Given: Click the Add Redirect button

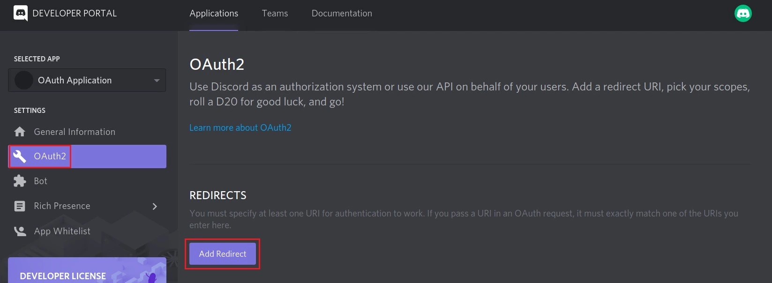Looking at the screenshot, I should pos(223,254).
